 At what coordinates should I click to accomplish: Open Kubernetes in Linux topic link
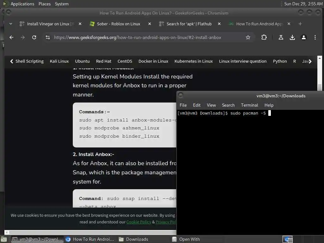(x=194, y=61)
